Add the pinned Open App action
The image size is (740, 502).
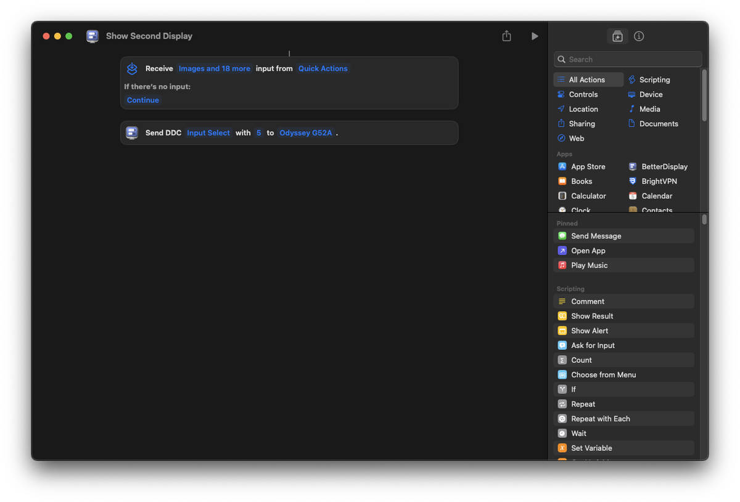[x=623, y=251]
